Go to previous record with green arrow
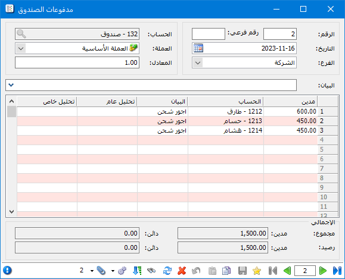 [x=287, y=271]
